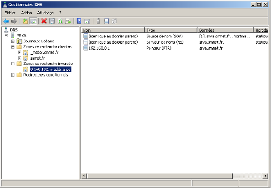
Task: Click the Export list toolbar icon
Action: (68, 21)
